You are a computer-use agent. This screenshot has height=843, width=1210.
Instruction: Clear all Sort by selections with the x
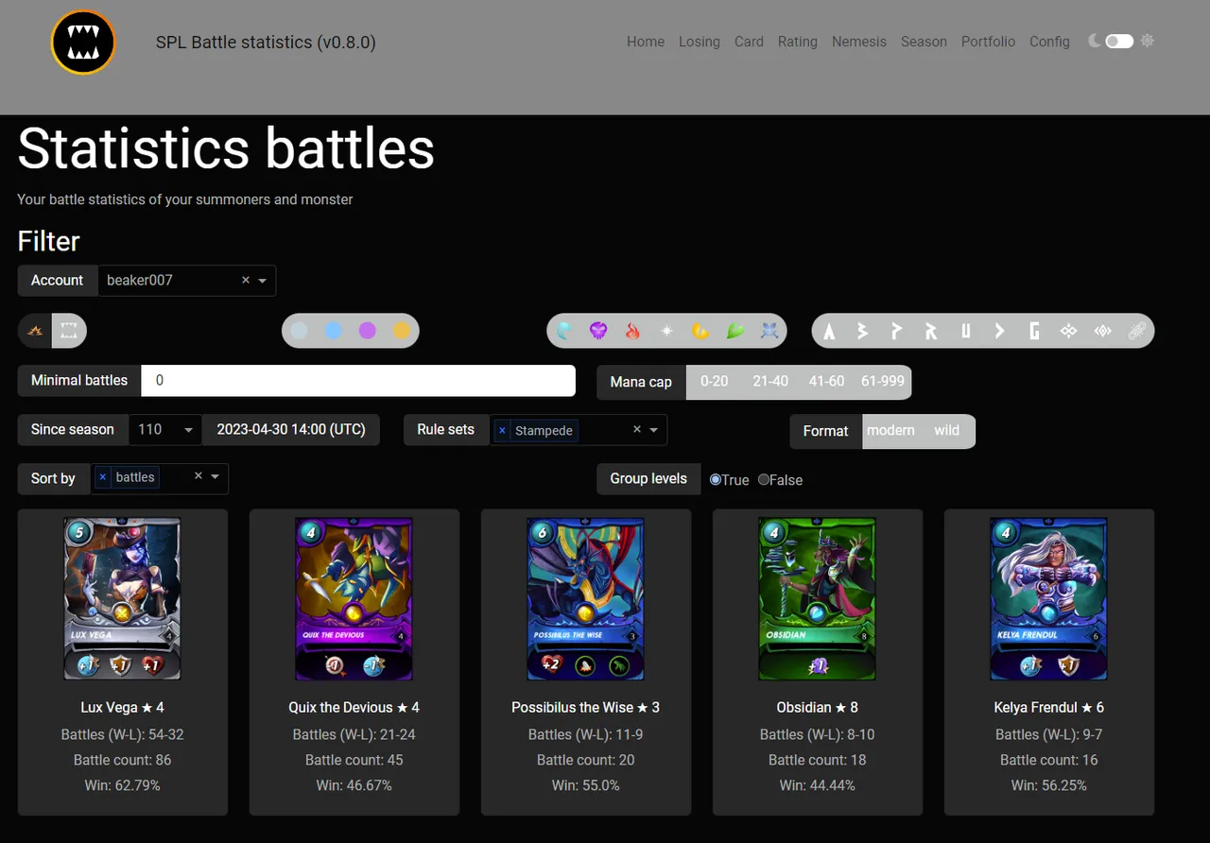click(x=199, y=476)
